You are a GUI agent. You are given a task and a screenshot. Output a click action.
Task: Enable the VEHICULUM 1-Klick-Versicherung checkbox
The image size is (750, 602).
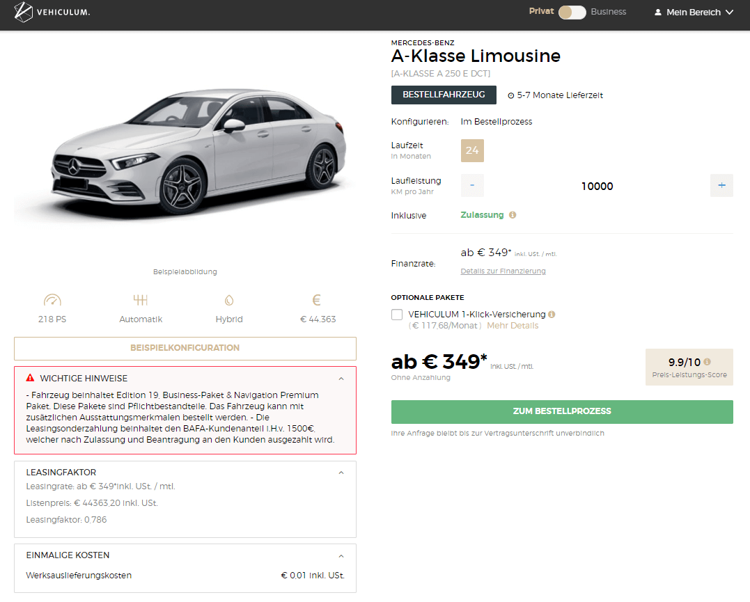coord(396,314)
